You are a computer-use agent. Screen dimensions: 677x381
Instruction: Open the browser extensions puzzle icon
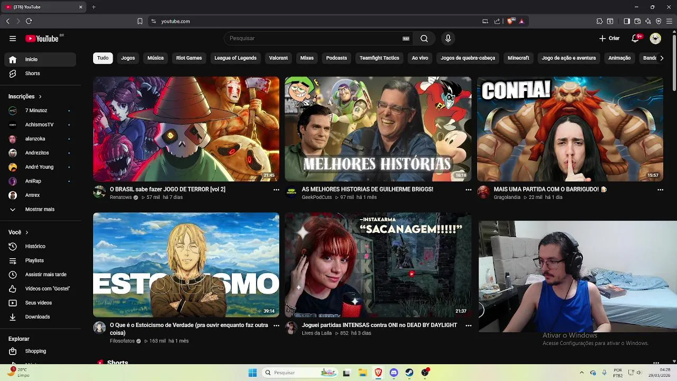(x=599, y=21)
